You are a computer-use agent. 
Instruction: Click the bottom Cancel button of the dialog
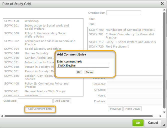[153, 123]
